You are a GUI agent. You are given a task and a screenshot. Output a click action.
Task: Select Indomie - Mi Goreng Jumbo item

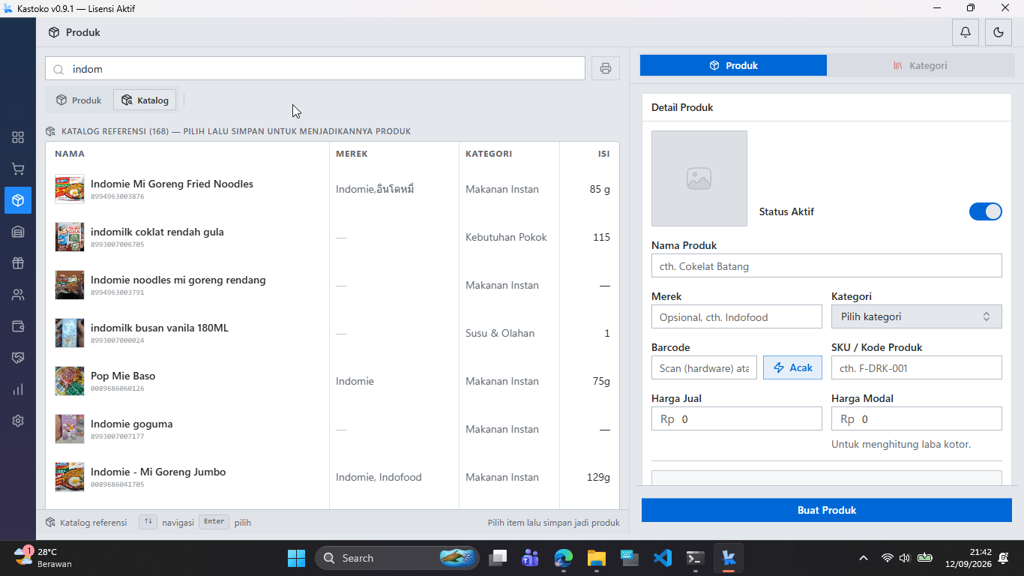point(332,477)
